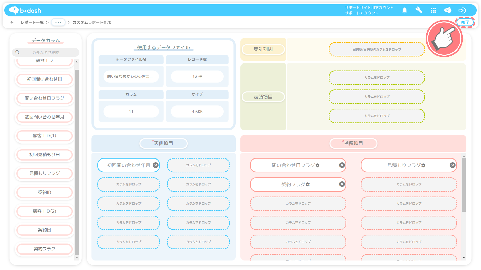Click the サポートサイト用アカウント account name
Viewport: 481px width, 270px height.
(x=369, y=8)
